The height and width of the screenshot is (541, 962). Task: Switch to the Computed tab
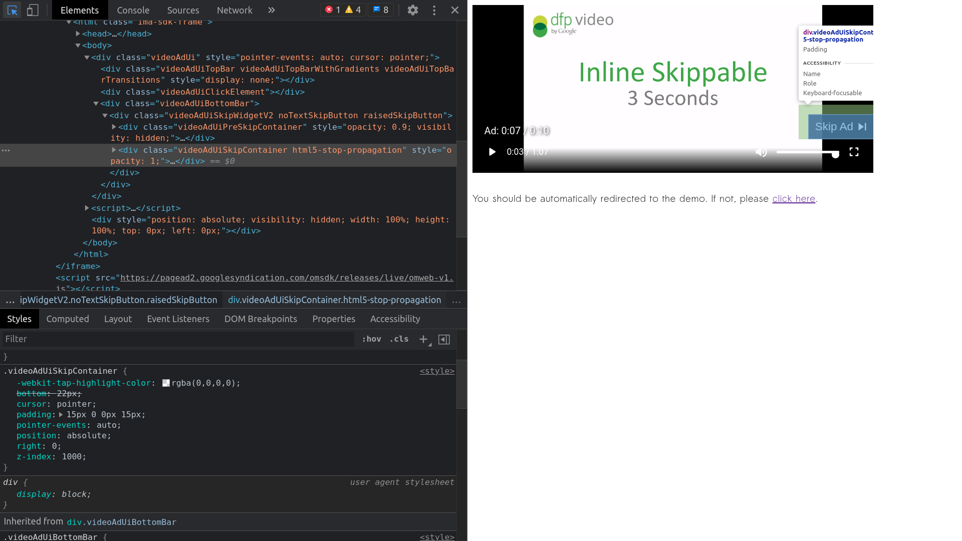[x=68, y=319]
